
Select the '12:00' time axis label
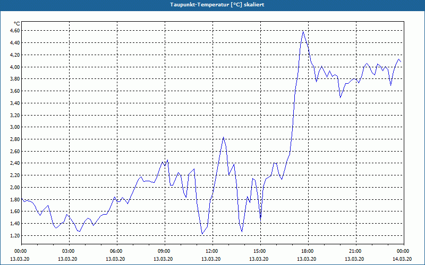(212, 251)
